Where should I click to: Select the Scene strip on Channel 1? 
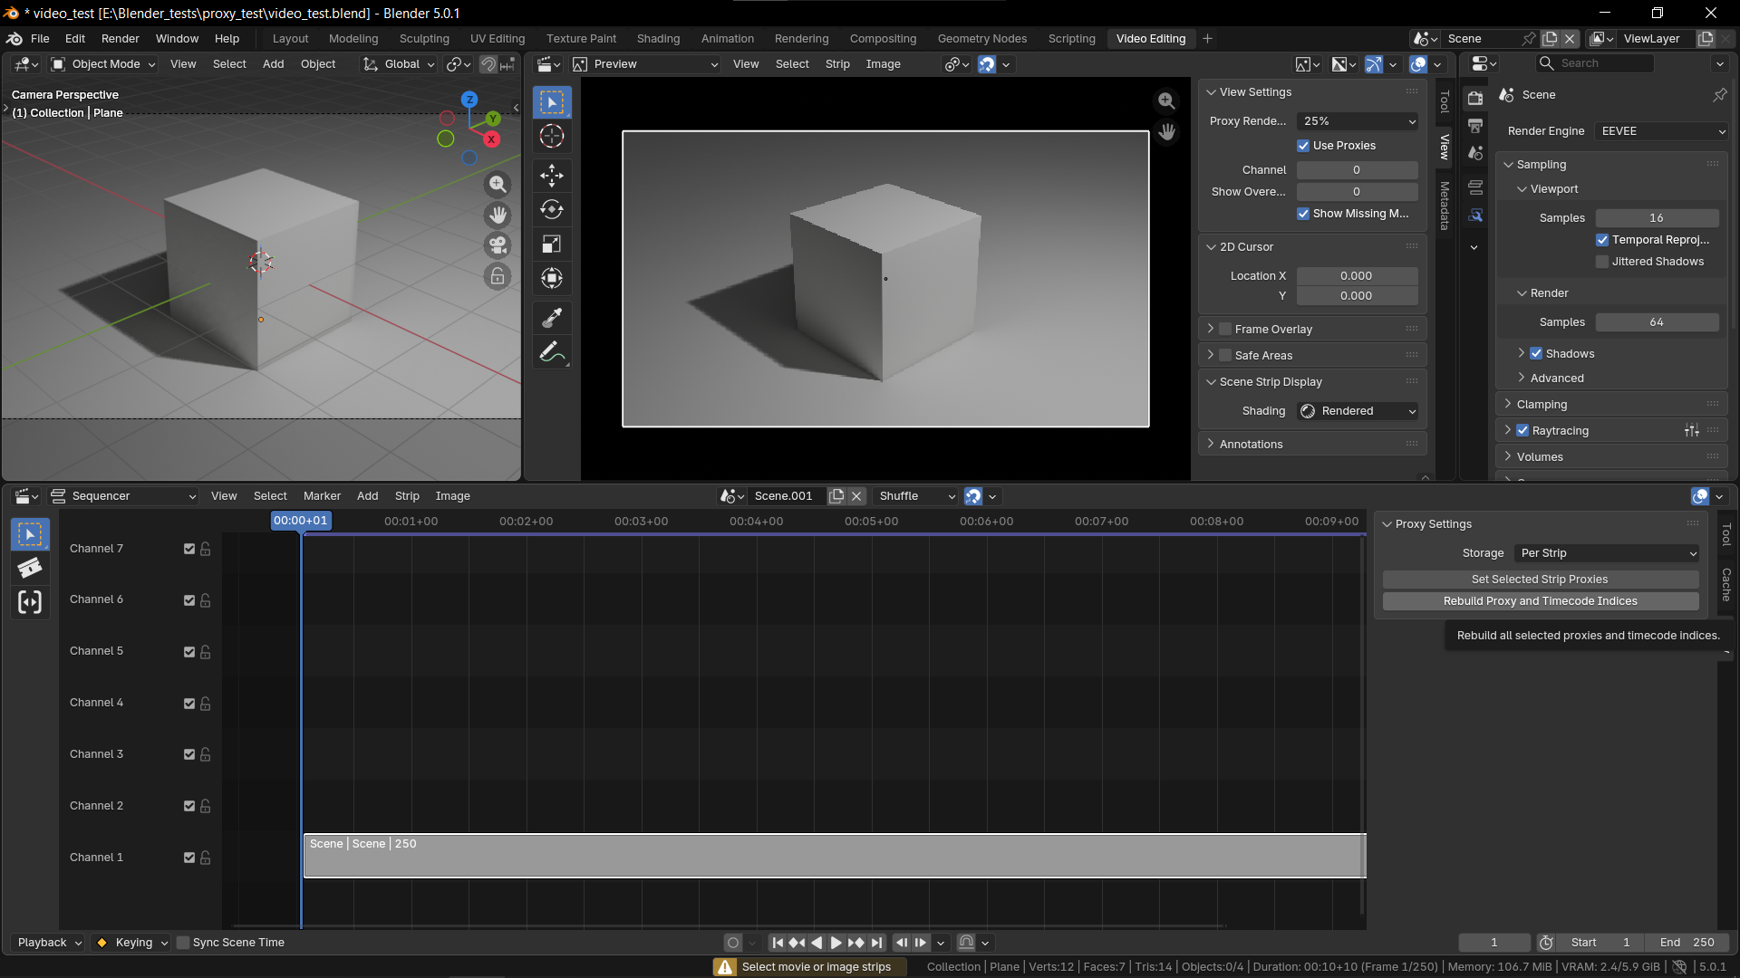[835, 856]
